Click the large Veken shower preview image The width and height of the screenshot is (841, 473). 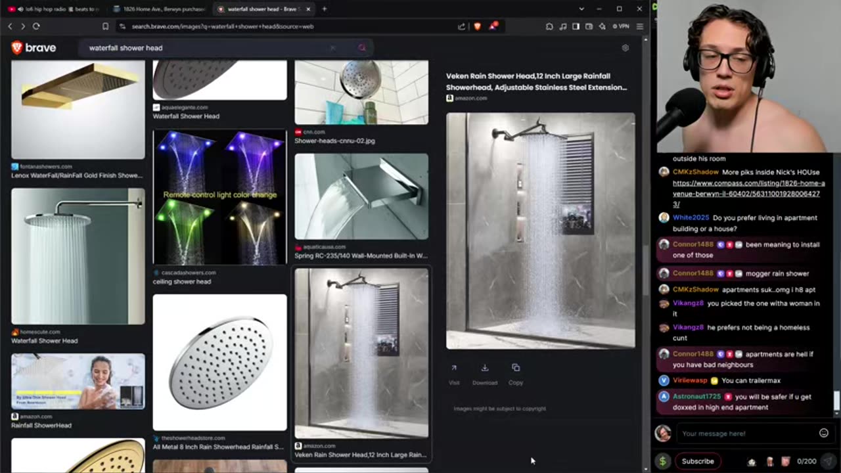[541, 231]
